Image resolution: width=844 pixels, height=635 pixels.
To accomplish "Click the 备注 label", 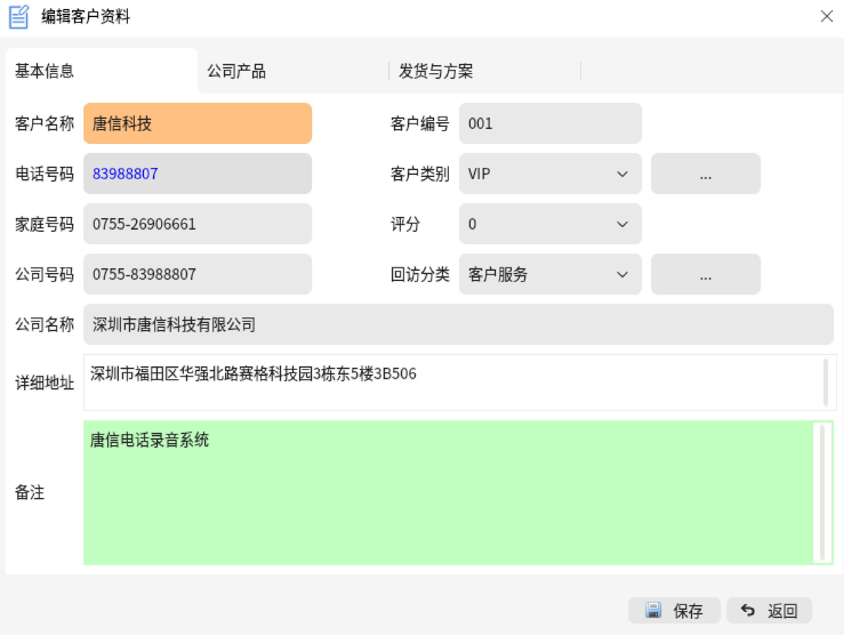I will pos(30,492).
